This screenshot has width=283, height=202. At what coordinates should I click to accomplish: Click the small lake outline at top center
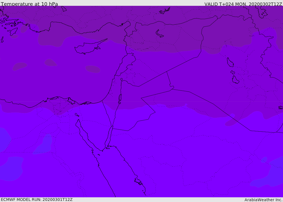click(x=165, y=11)
